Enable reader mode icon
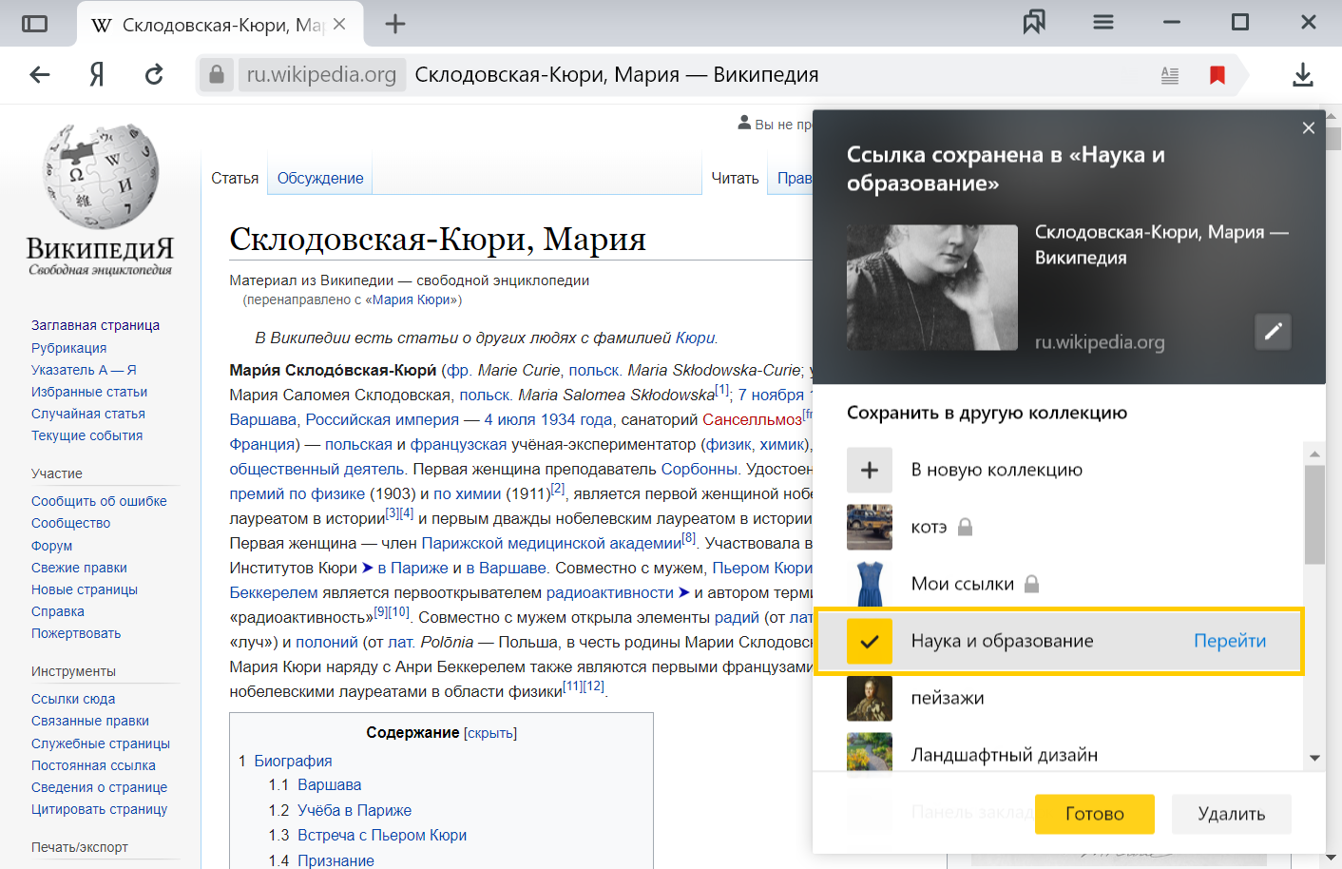 click(1170, 75)
